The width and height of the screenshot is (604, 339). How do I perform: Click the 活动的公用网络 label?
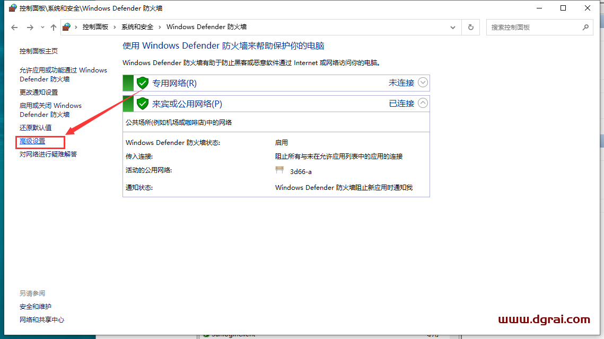coord(148,170)
